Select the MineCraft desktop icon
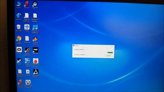The height and width of the screenshot is (92, 164). (x=28, y=73)
